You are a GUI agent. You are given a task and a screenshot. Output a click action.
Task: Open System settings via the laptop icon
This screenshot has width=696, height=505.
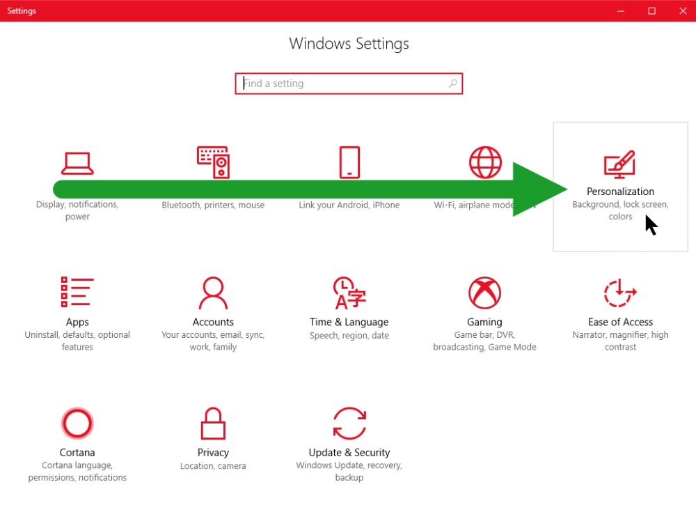77,163
